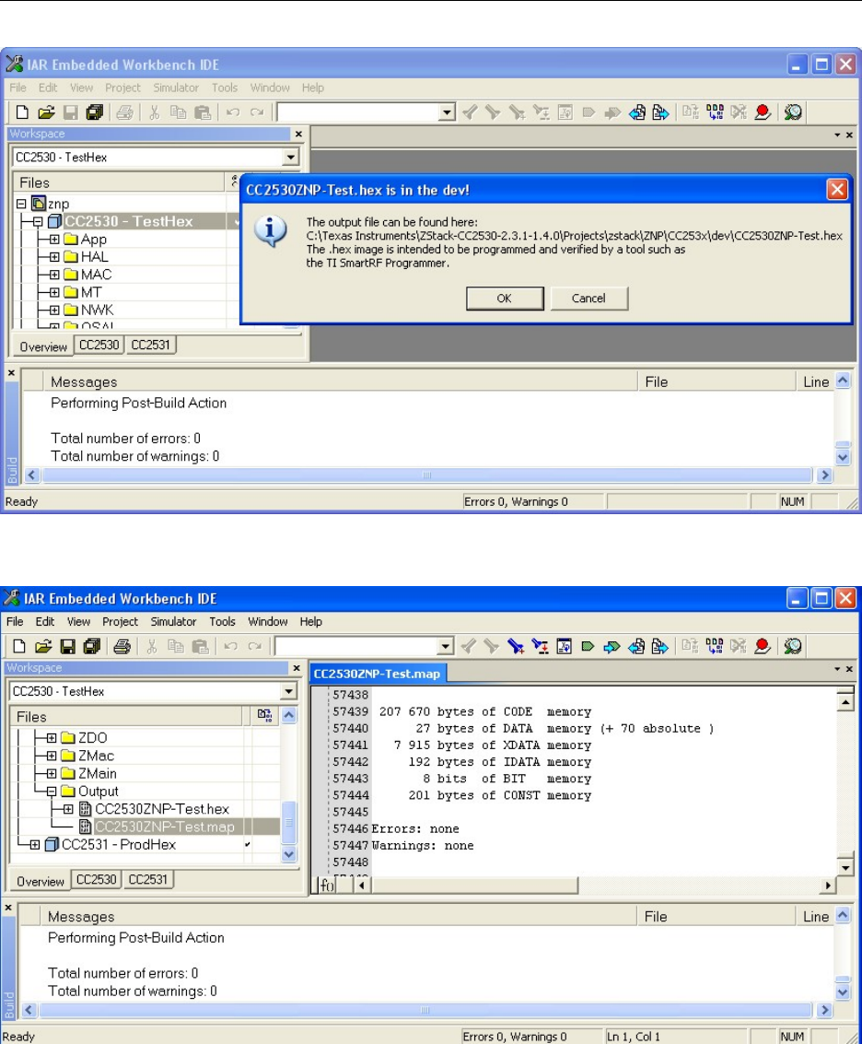862x1044 pixels.
Task: Click Toggle Breakpoint icon in upper IAR toolbar
Action: point(763,111)
